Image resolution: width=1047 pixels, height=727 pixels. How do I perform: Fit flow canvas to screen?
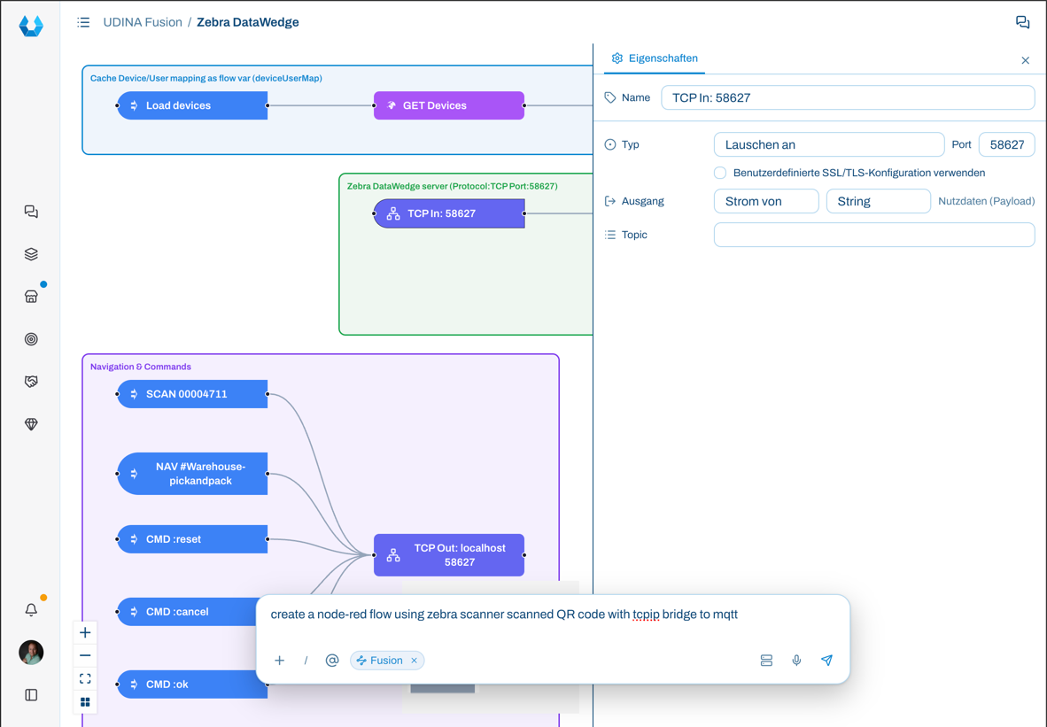click(85, 679)
